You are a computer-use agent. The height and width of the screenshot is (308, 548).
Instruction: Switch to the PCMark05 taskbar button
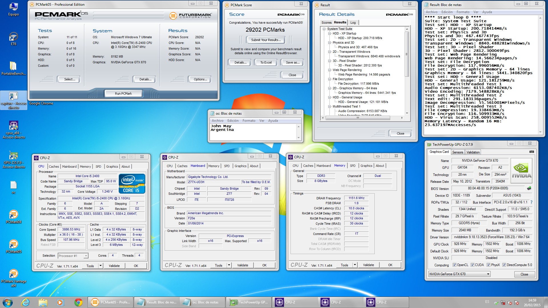click(110, 302)
